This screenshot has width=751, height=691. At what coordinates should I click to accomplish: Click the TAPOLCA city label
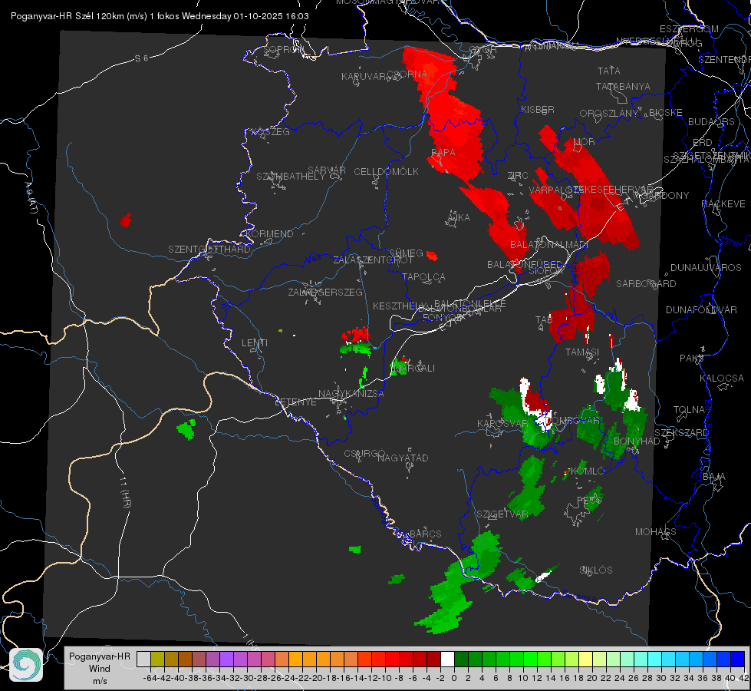coord(423,276)
